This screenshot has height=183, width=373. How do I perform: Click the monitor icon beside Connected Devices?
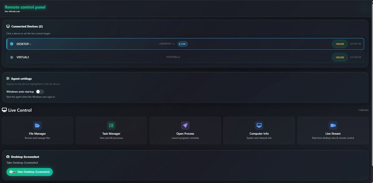pos(8,26)
